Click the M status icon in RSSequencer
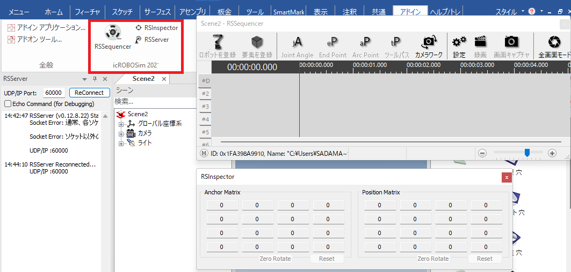 point(204,153)
